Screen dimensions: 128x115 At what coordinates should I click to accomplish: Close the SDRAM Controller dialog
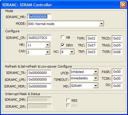123,5
